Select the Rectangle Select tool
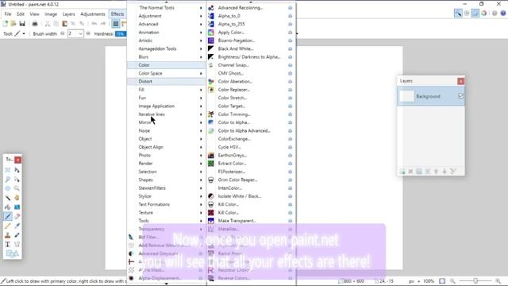The width and height of the screenshot is (508, 286). pyautogui.click(x=8, y=170)
